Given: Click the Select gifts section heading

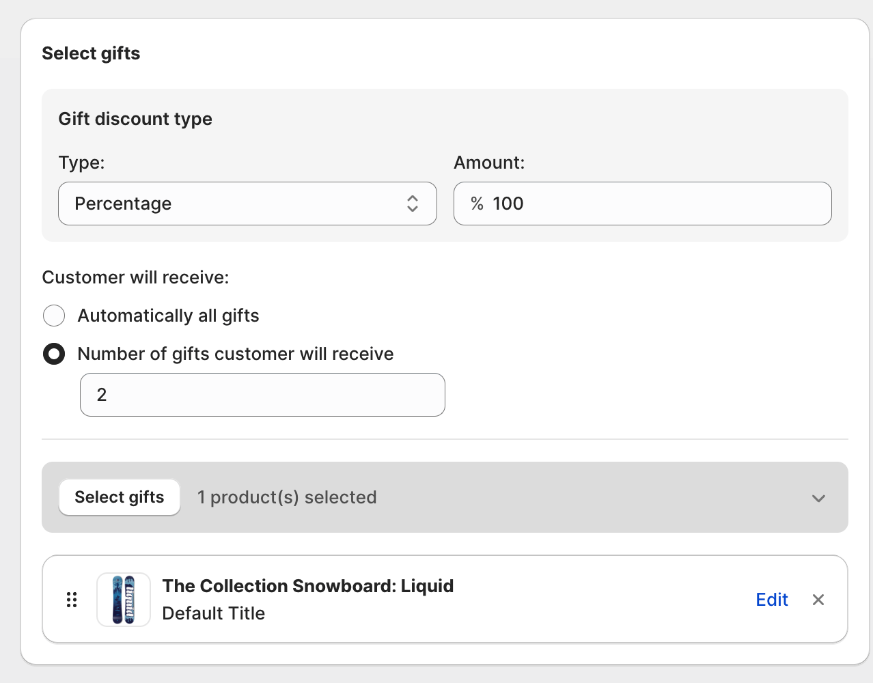Looking at the screenshot, I should (91, 53).
